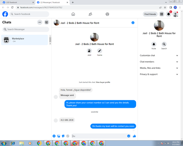183x146 pixels.
Task: Open the Chrome profile avatar in toolbar
Action: pyautogui.click(x=175, y=7)
